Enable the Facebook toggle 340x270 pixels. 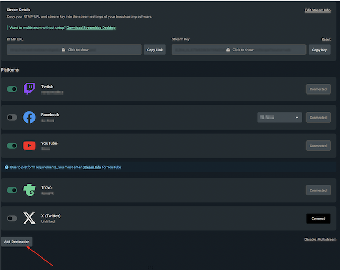point(12,118)
